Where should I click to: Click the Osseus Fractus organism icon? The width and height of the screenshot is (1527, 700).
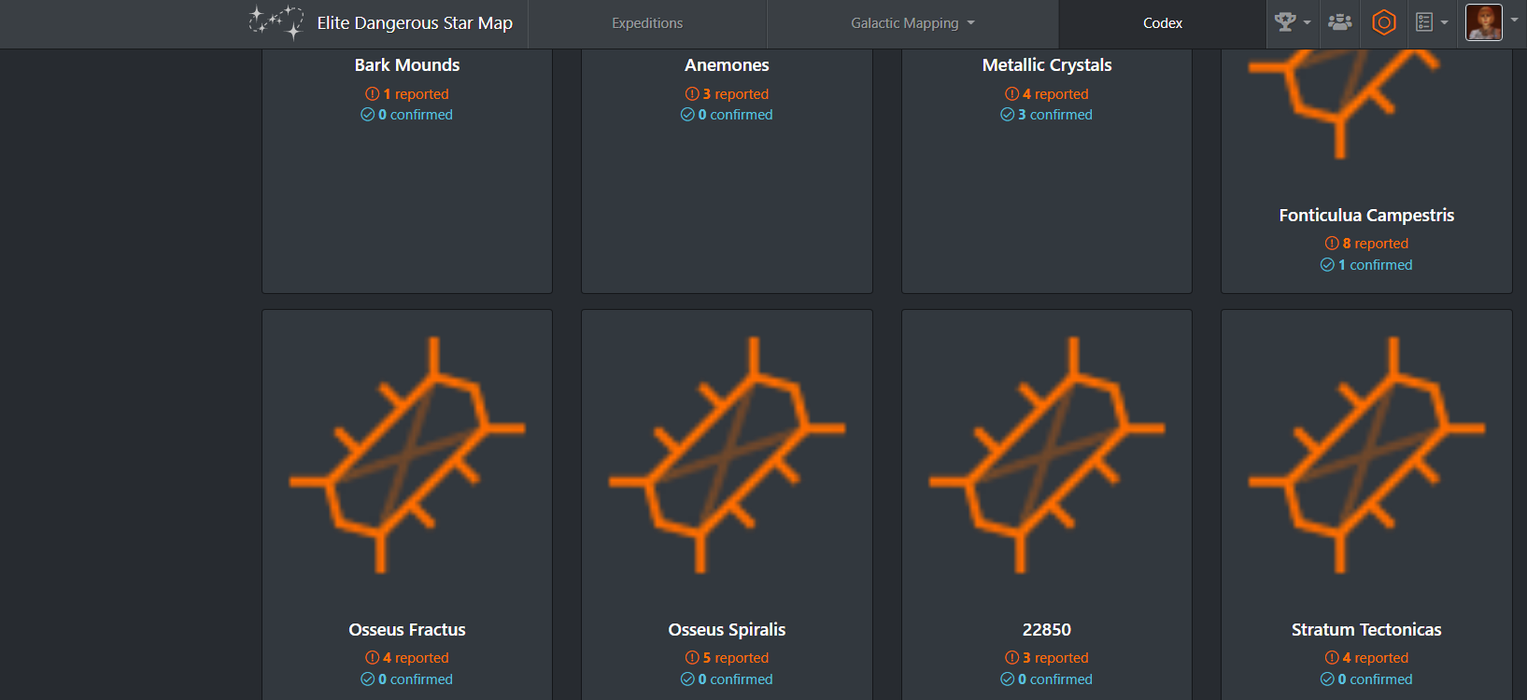(407, 455)
